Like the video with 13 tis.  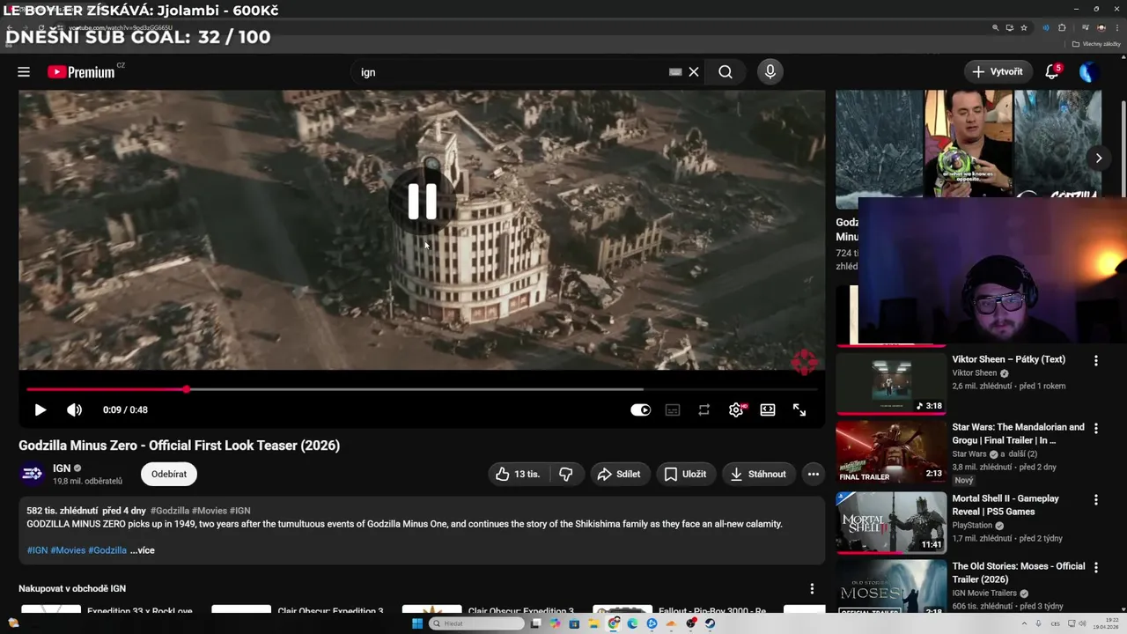(x=519, y=474)
